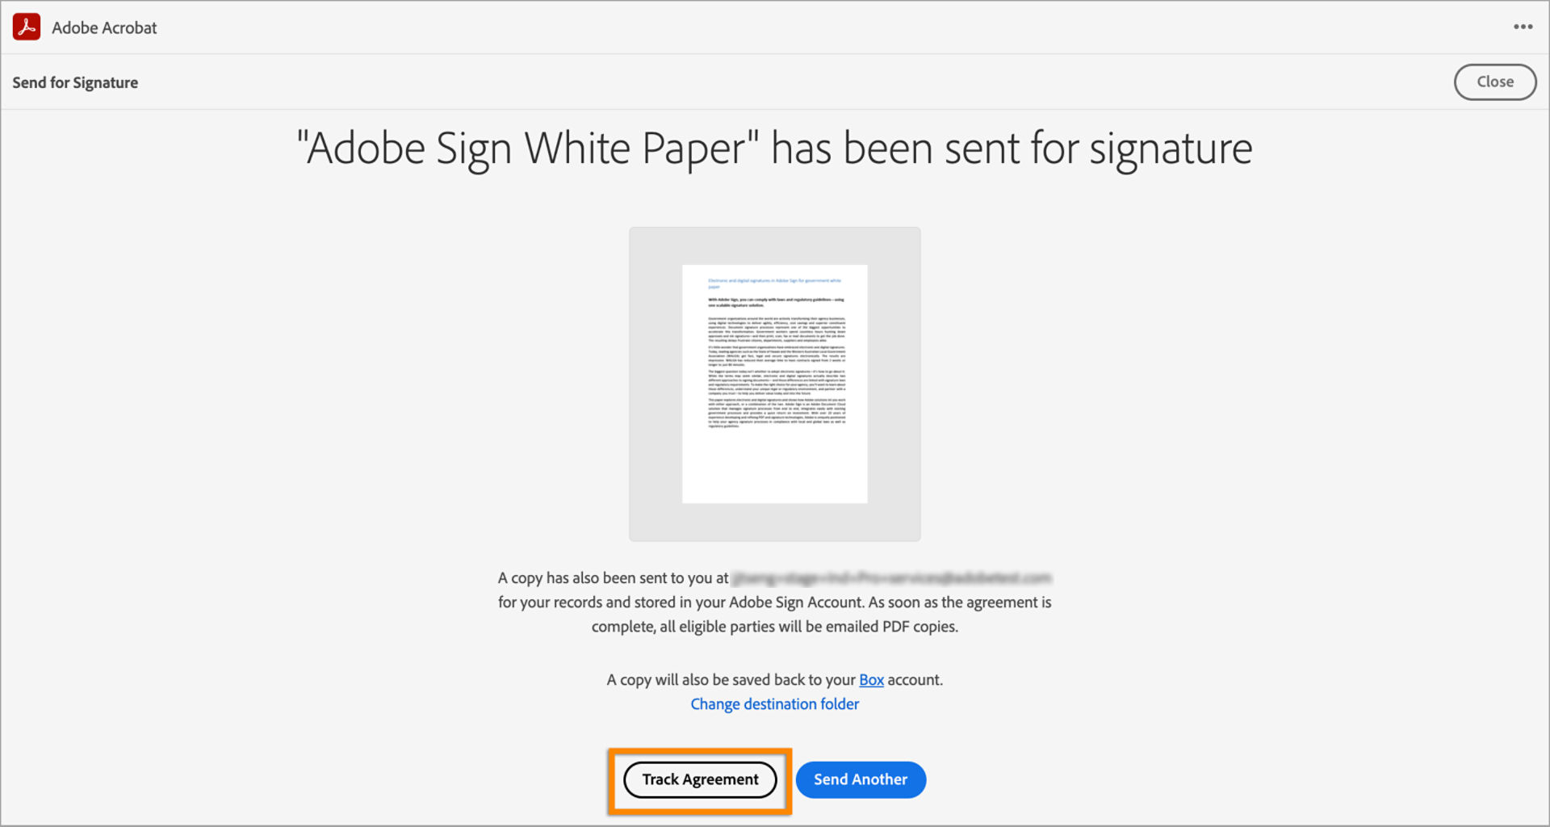Click Change destination folder link
This screenshot has width=1550, height=827.
click(x=775, y=704)
